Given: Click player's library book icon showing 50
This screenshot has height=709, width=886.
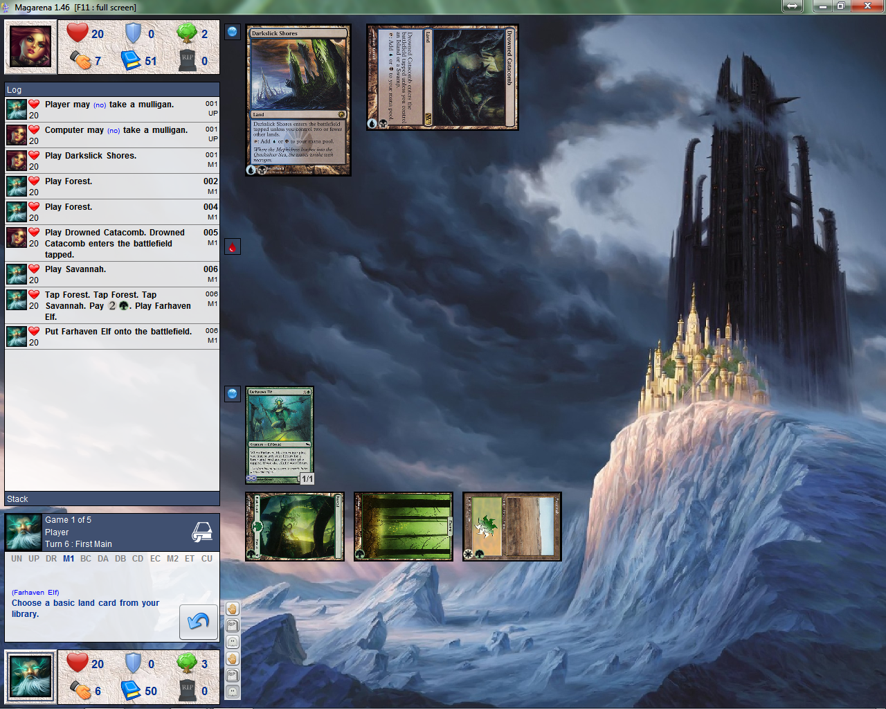Looking at the screenshot, I should [131, 690].
